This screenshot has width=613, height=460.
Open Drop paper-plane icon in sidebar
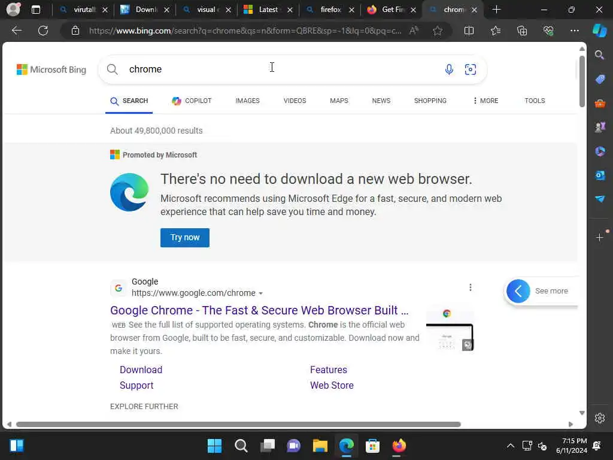600,199
